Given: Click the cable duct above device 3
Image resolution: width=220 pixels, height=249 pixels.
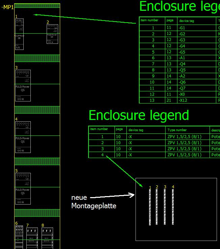Looking at the screenshot, I should (x=37, y=58).
